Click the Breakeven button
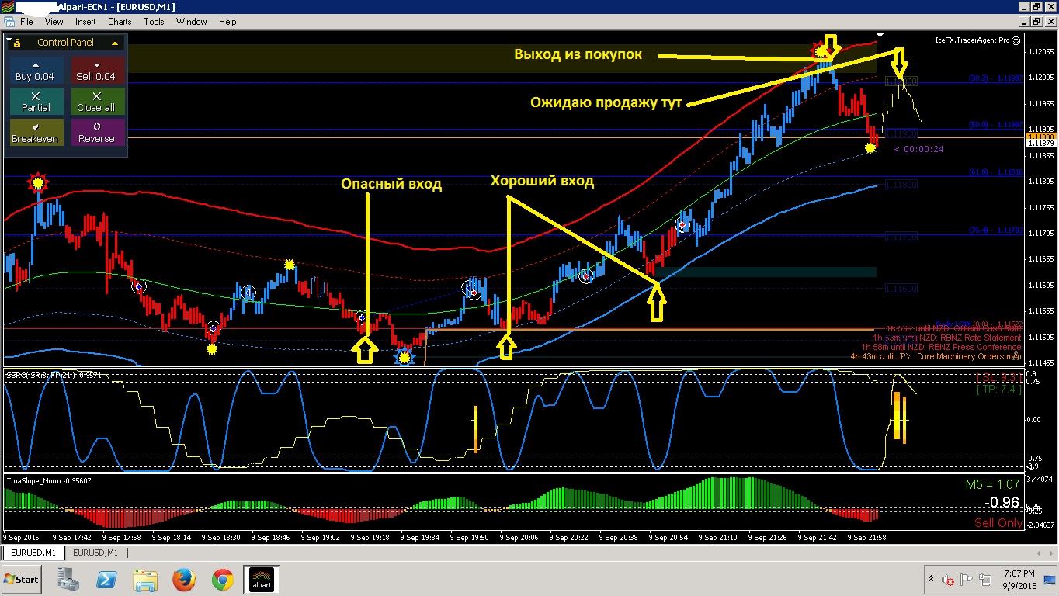The image size is (1059, 596). pos(35,133)
